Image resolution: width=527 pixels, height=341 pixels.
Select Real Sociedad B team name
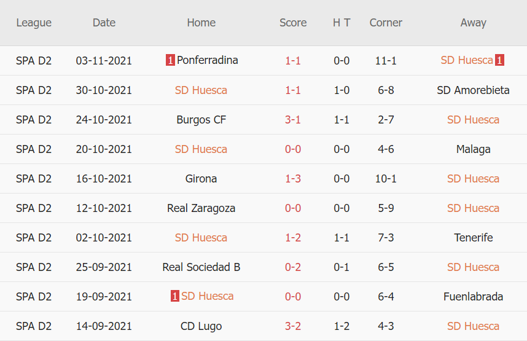201,267
